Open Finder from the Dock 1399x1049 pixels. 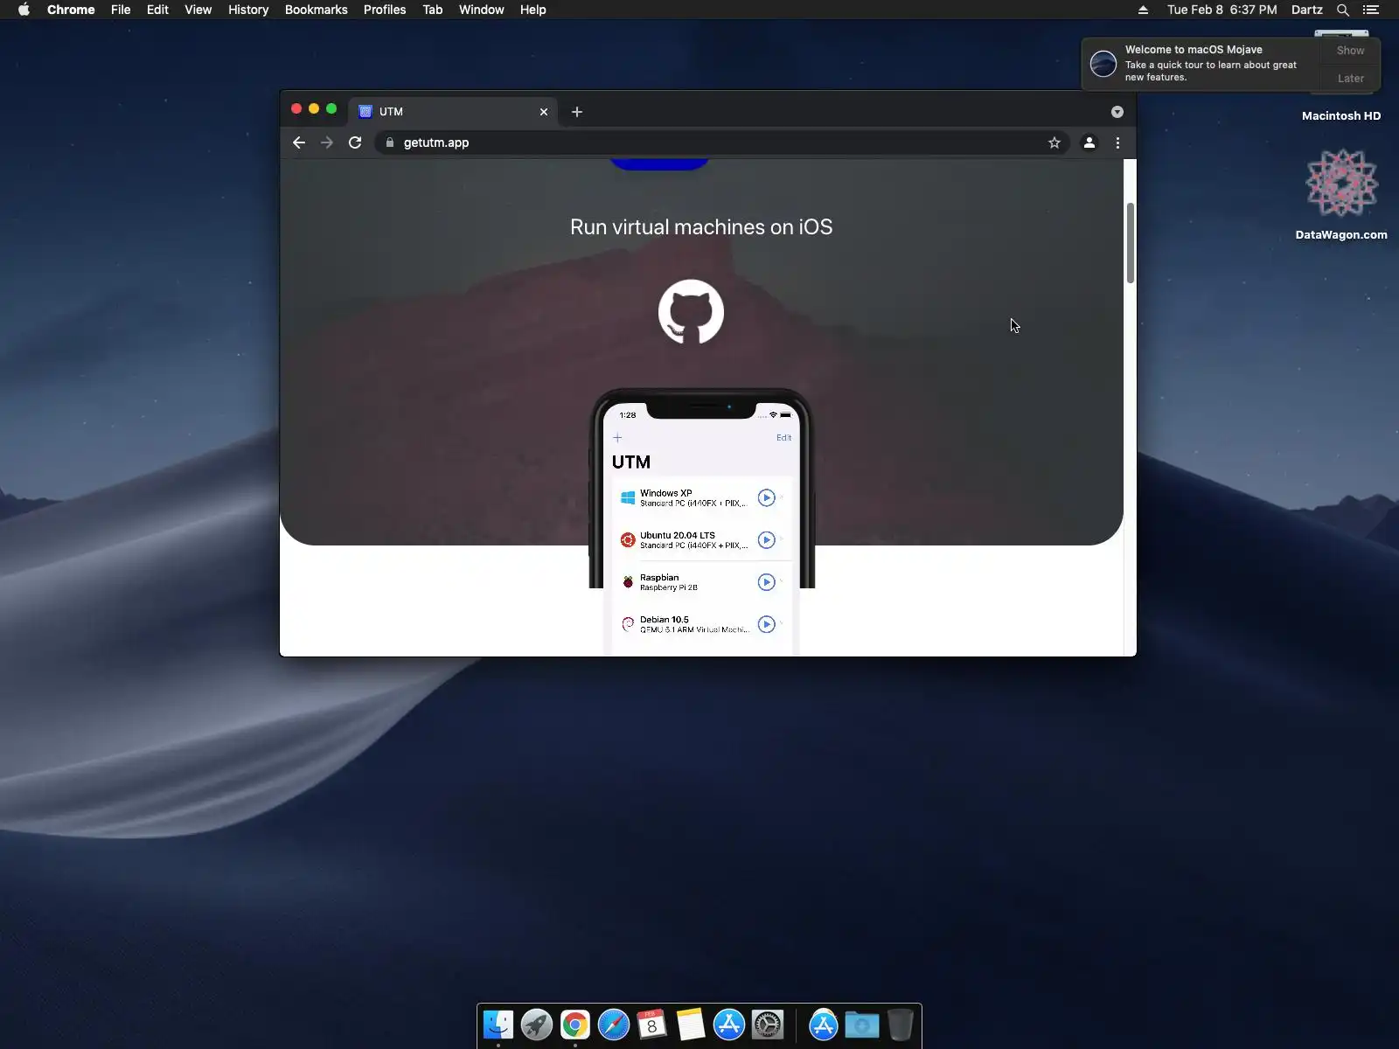[x=498, y=1025]
